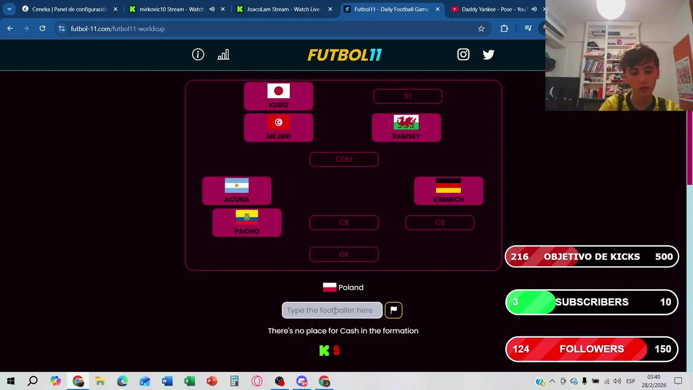Open the Windows Start menu
Screen dimensions: 693x390
[x=11, y=381]
